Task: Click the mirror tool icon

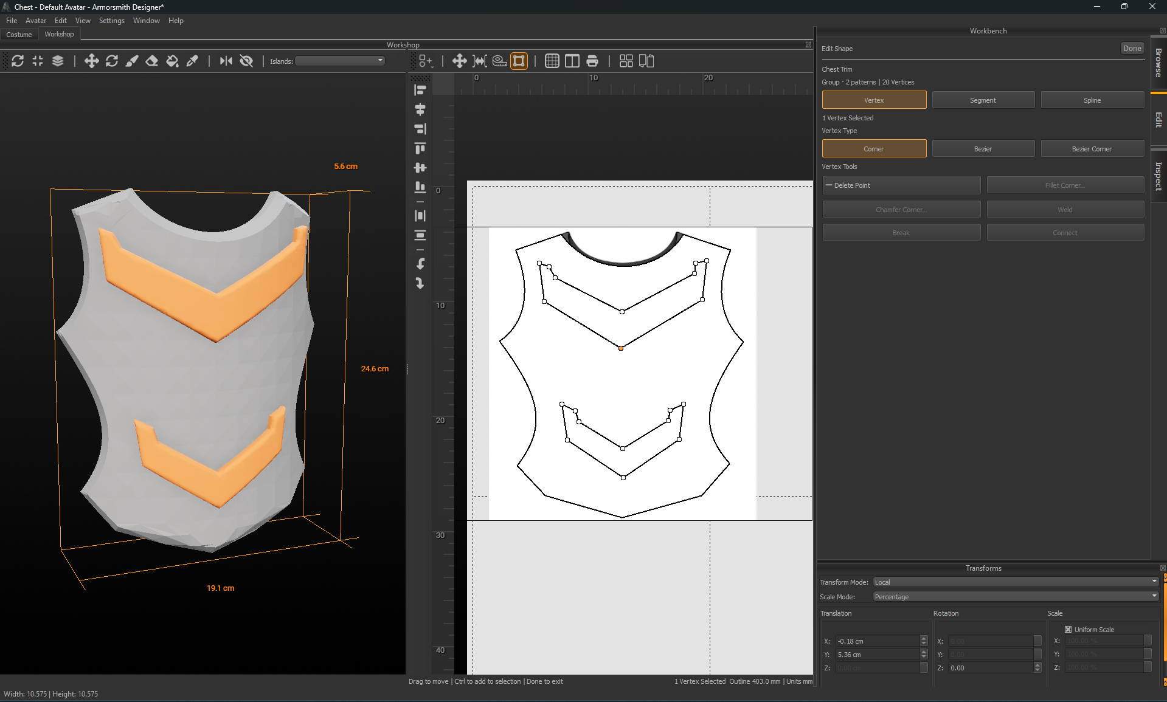Action: 226,61
